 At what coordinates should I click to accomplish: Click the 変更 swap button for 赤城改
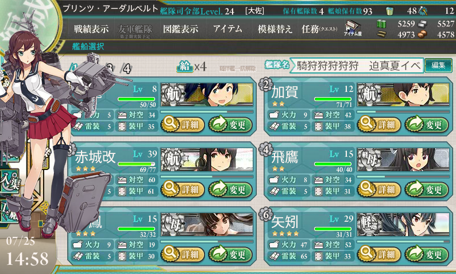pyautogui.click(x=230, y=190)
